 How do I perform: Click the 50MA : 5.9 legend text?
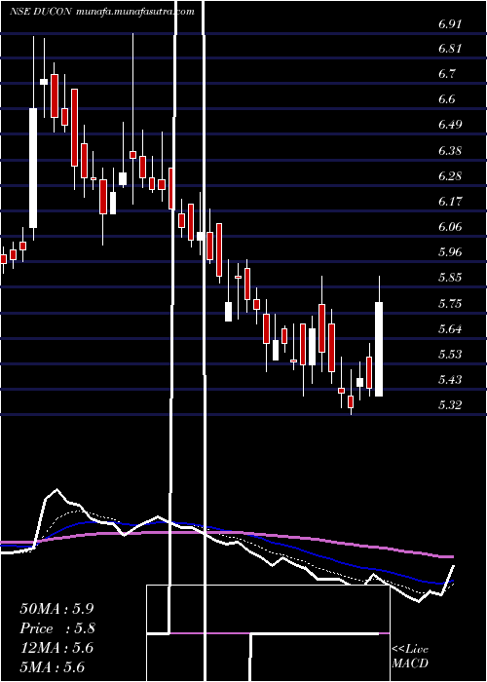click(56, 609)
